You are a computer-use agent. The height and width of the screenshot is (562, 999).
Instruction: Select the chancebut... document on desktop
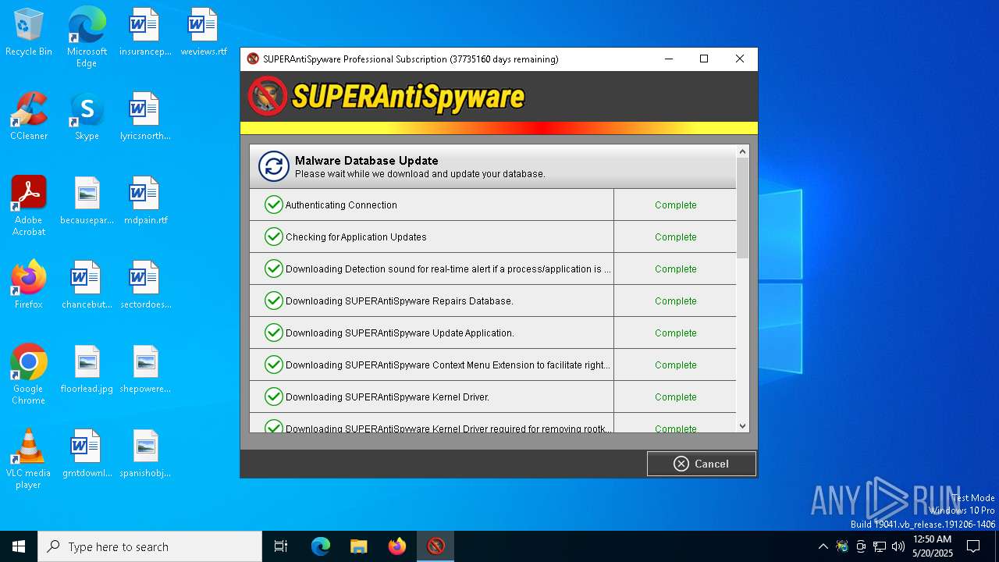point(87,285)
